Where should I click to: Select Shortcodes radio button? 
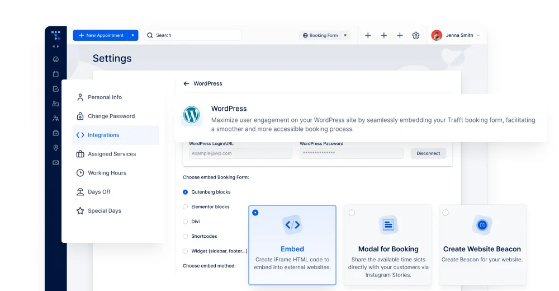click(x=186, y=236)
